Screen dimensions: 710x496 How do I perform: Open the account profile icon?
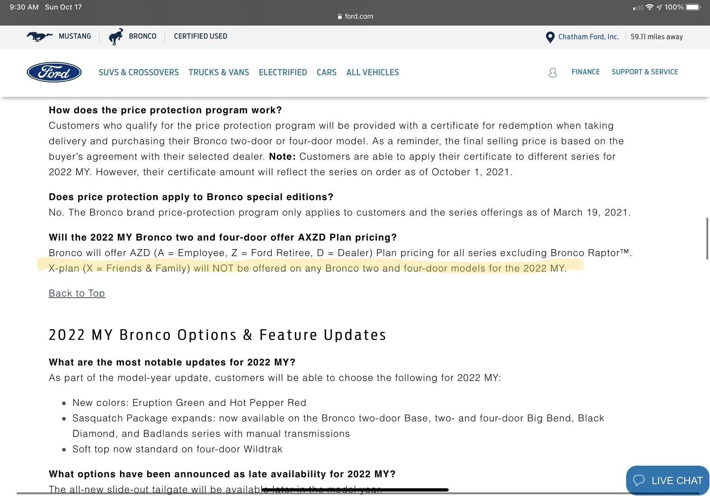(553, 72)
